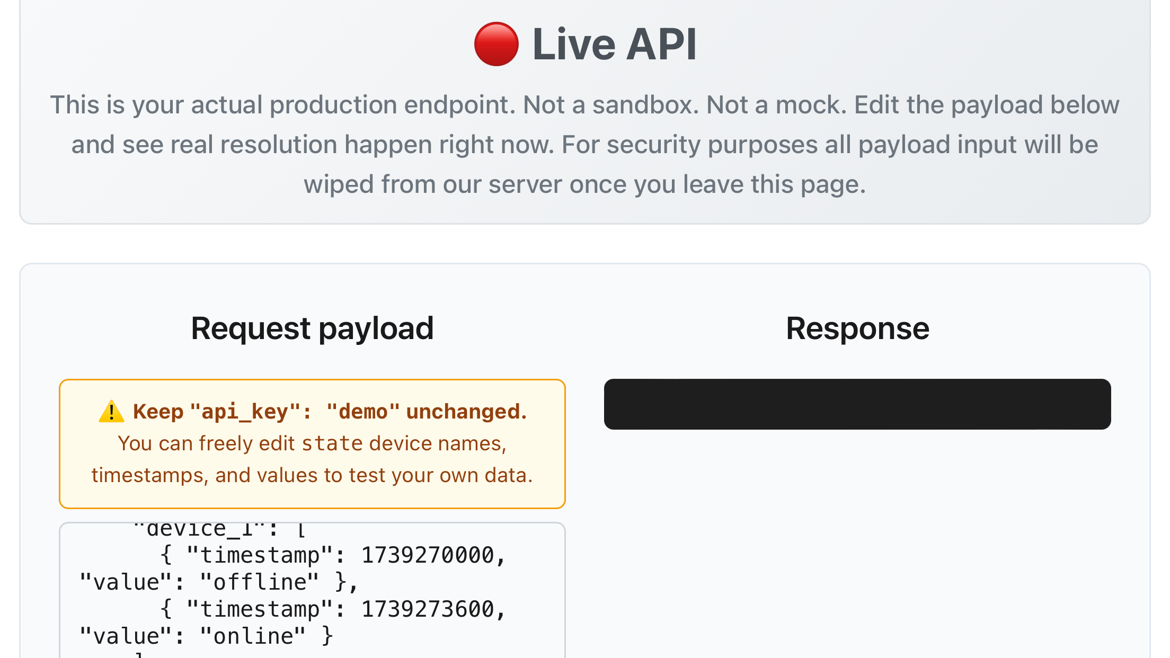Place cursor on the "online" value
This screenshot has width=1170, height=658.
[253, 636]
